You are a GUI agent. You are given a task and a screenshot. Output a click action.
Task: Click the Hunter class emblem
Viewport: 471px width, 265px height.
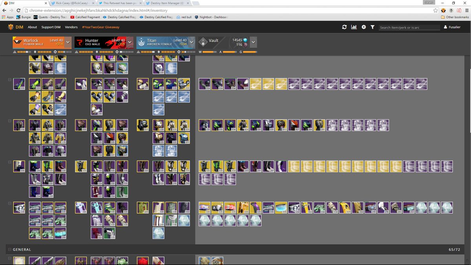(x=80, y=42)
